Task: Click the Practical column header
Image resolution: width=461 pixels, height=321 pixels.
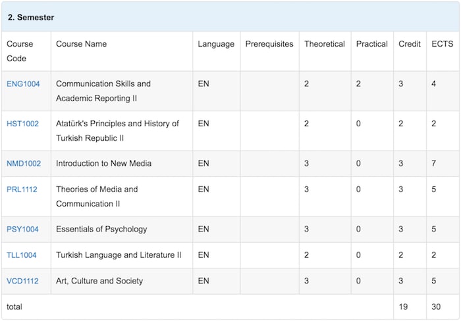Action: [371, 44]
